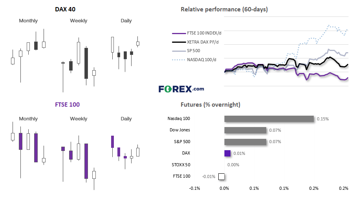Open the DAX 40 Monthly chart label
The width and height of the screenshot is (364, 200).
coord(28,21)
